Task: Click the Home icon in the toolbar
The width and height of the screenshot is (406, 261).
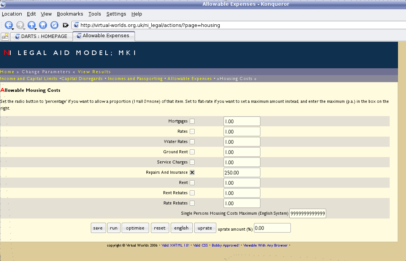Action: (42, 25)
